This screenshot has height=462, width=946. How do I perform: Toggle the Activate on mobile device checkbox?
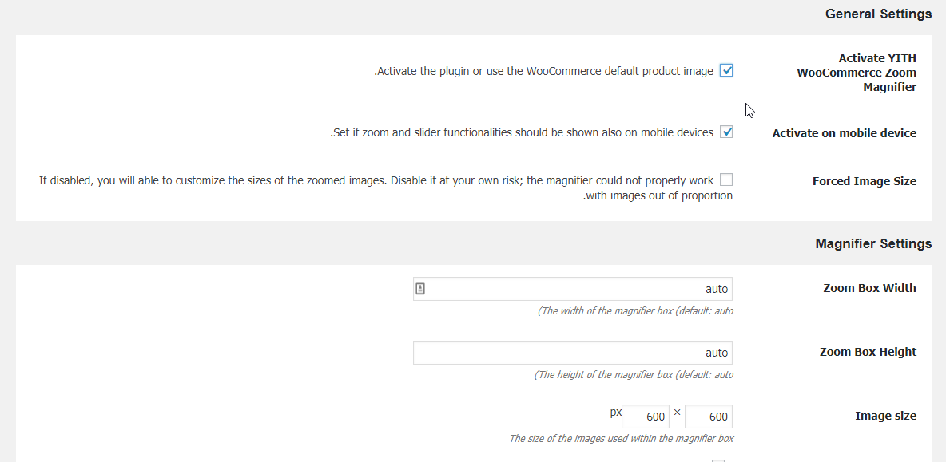point(726,132)
